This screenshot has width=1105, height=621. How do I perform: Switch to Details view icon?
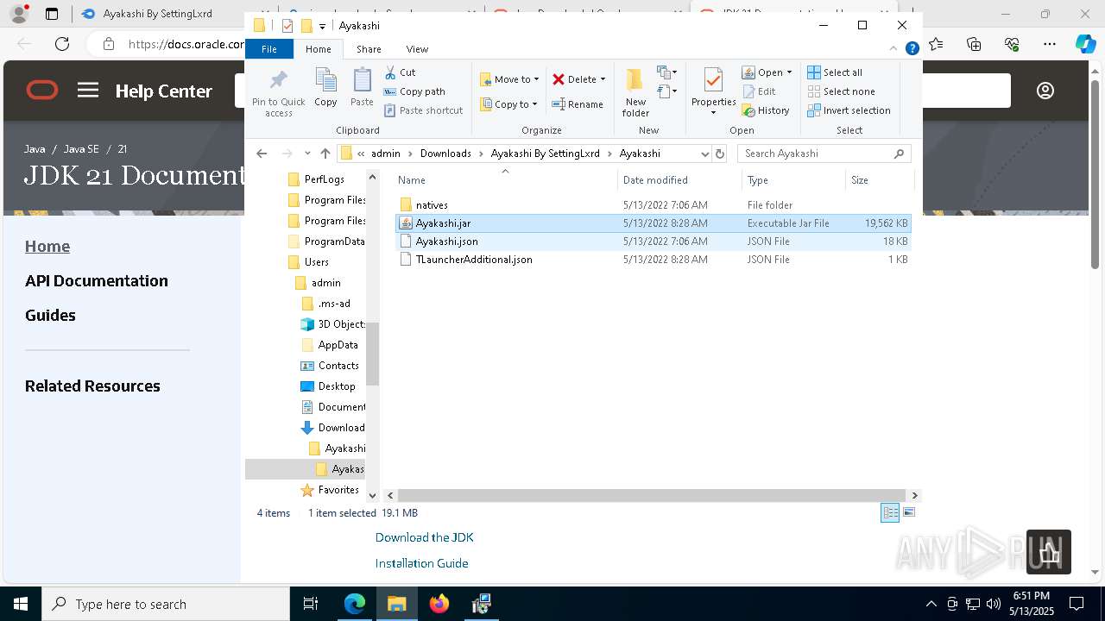[890, 513]
